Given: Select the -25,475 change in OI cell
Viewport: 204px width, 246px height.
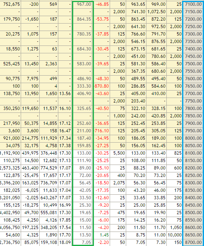Looking at the screenshot, I should tap(30, 176).
